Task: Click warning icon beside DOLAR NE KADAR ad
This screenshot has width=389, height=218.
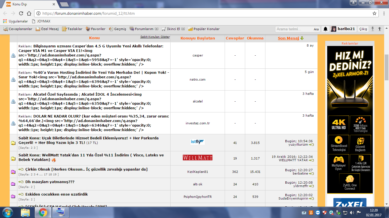Action: pos(13,123)
